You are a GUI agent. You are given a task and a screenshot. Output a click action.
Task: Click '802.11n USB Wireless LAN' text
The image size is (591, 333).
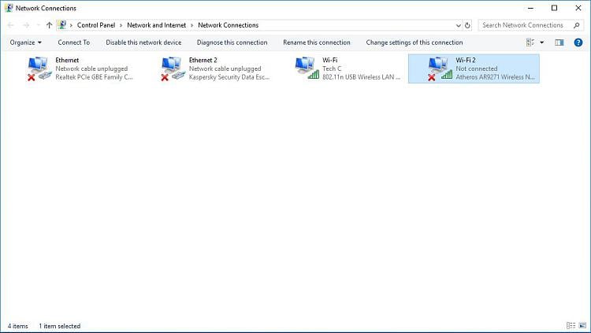[361, 77]
